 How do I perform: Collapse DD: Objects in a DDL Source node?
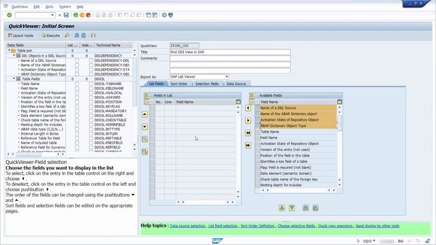click(14, 56)
